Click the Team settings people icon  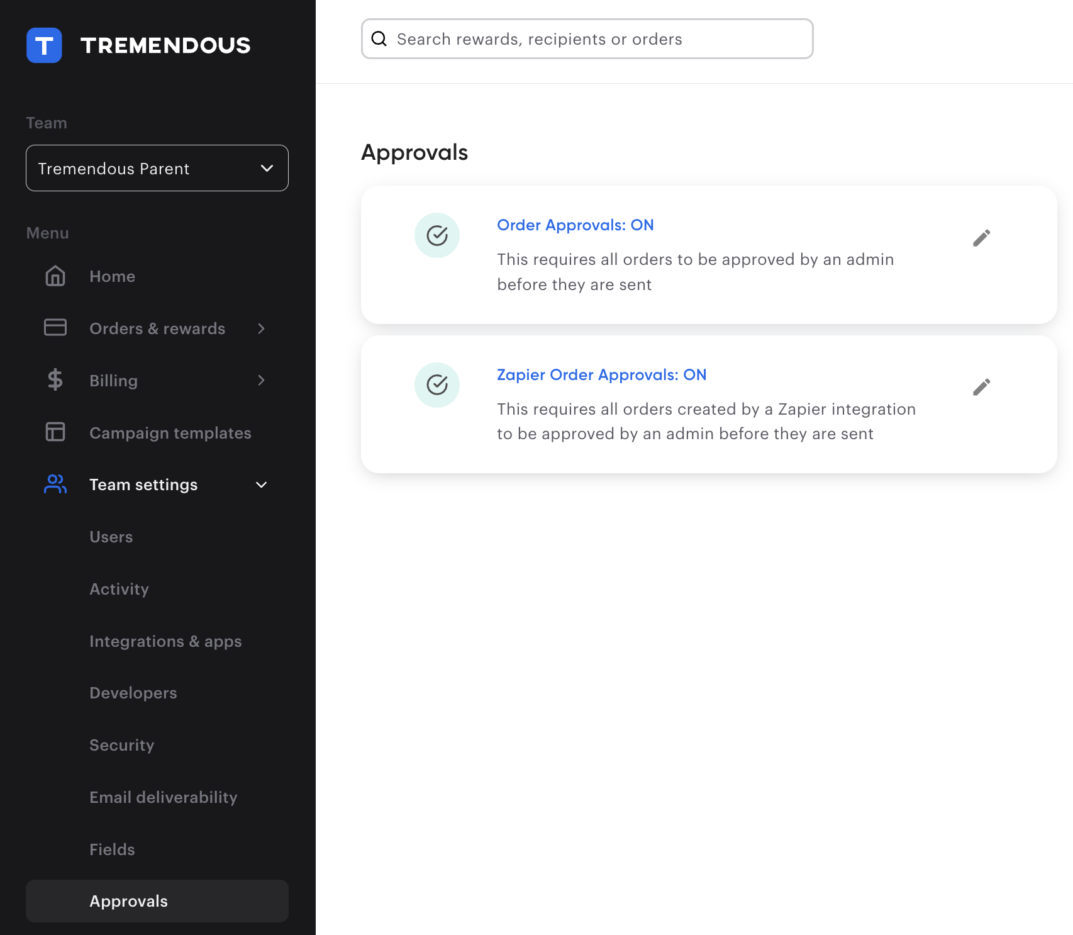(55, 484)
